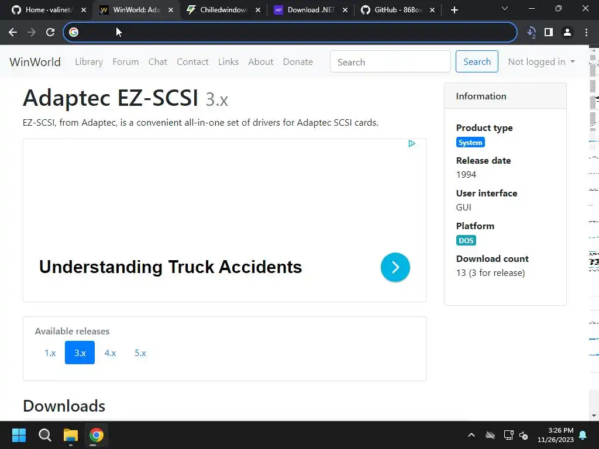This screenshot has height=449, width=599.
Task: Click the Google icon in address bar
Action: pos(74,33)
